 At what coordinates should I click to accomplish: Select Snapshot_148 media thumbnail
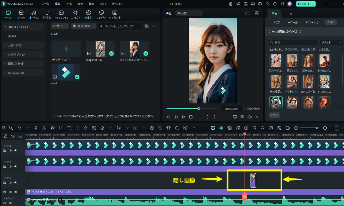100,49
